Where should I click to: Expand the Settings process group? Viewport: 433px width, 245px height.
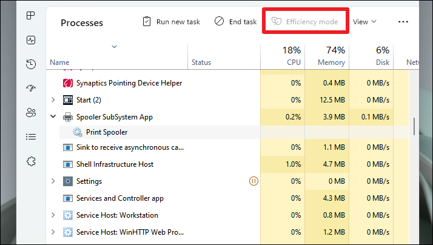tap(53, 181)
